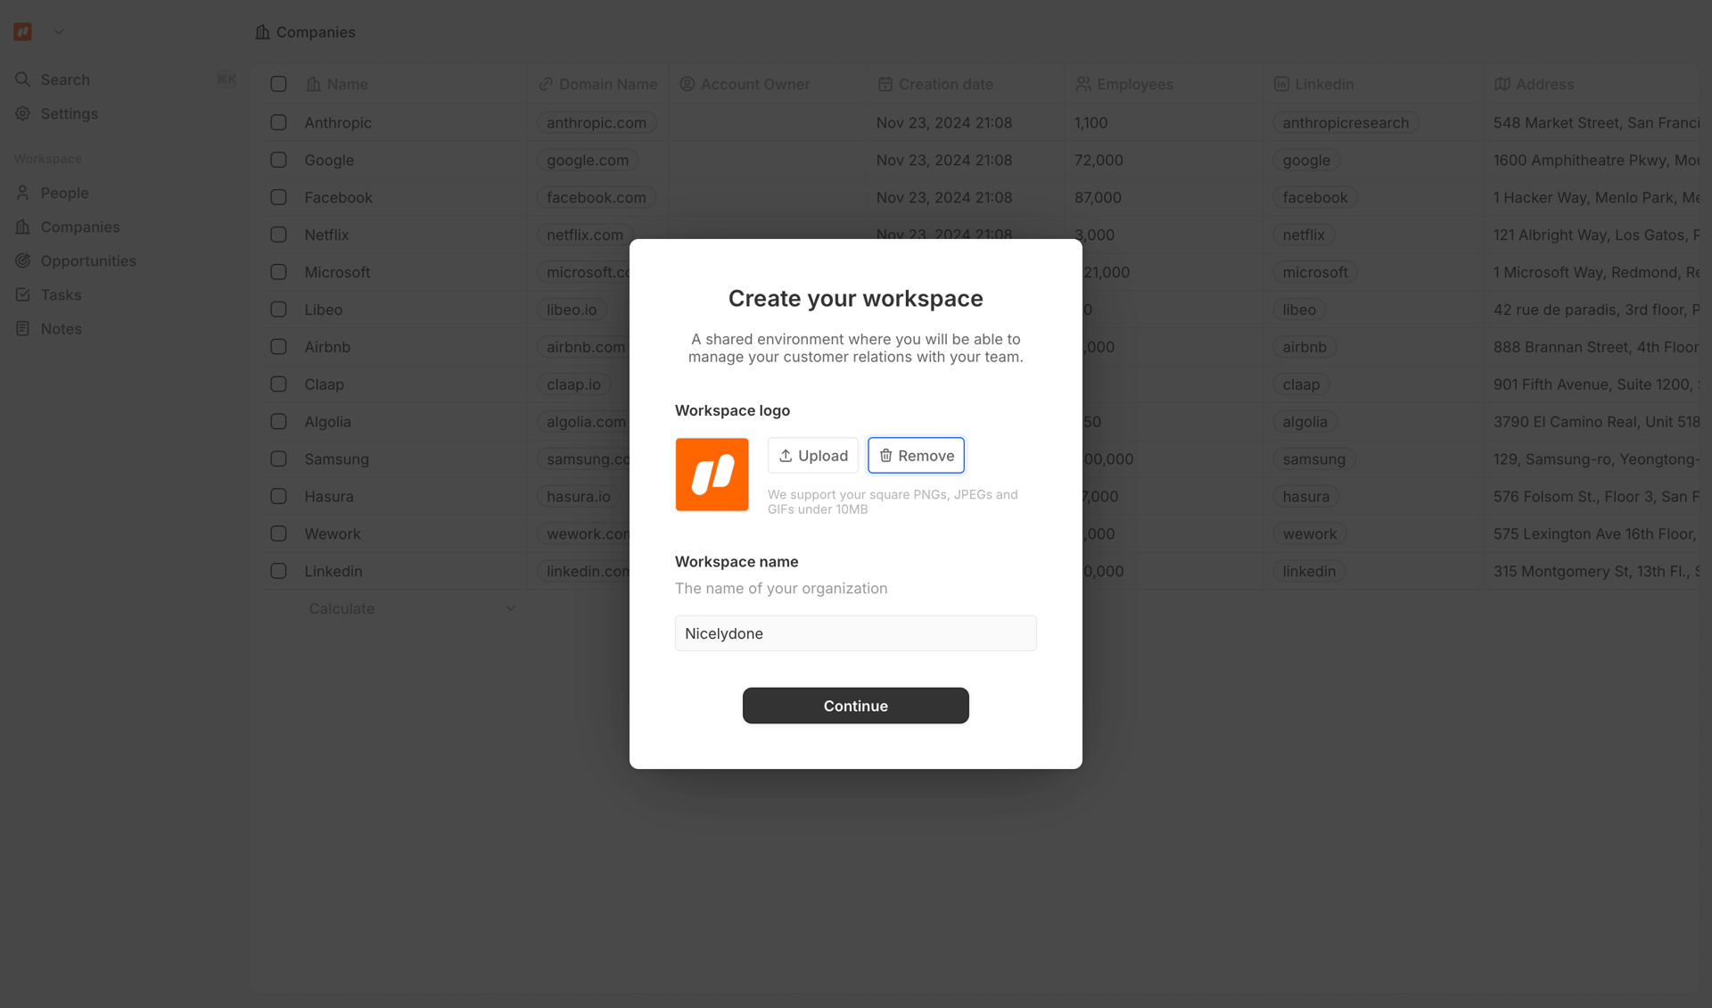Select the header select-all checkbox
The image size is (1712, 1008).
tap(278, 84)
